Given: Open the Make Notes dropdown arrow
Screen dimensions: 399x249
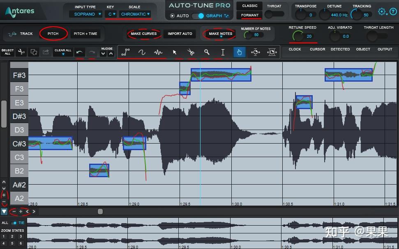Looking at the screenshot, I should pos(221,37).
